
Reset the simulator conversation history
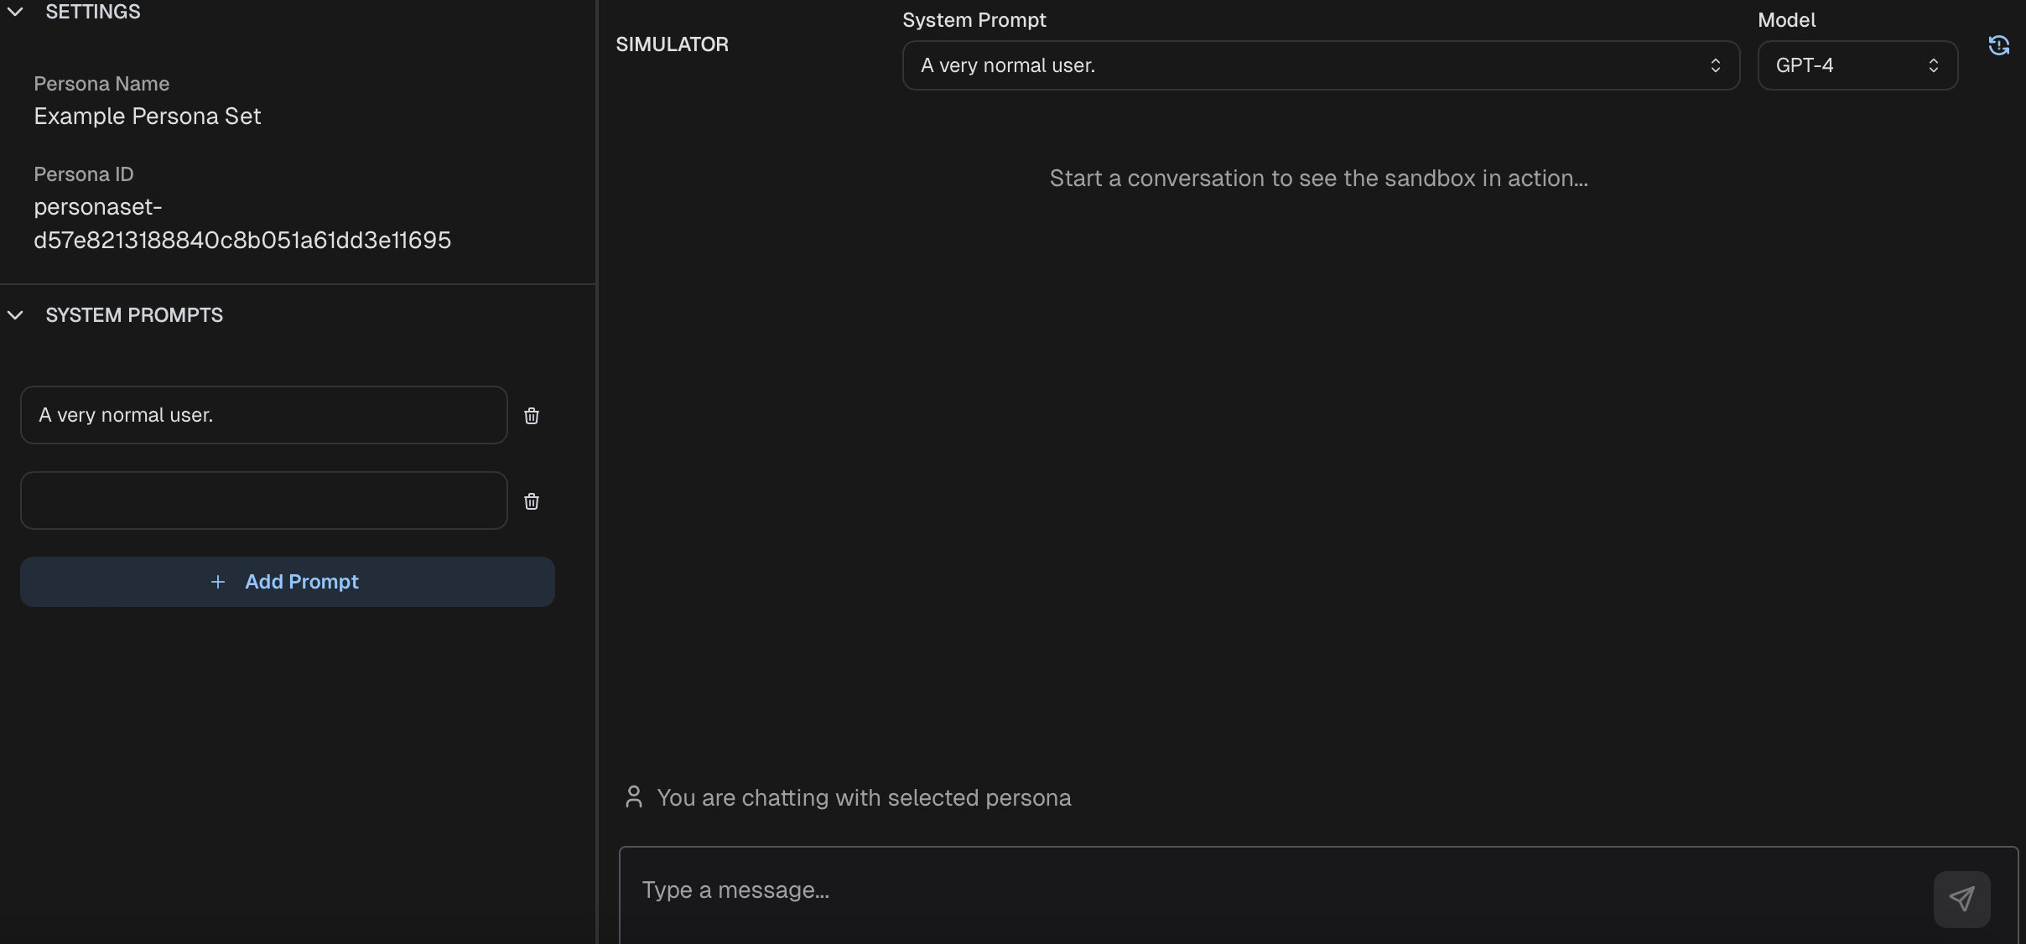click(1999, 45)
